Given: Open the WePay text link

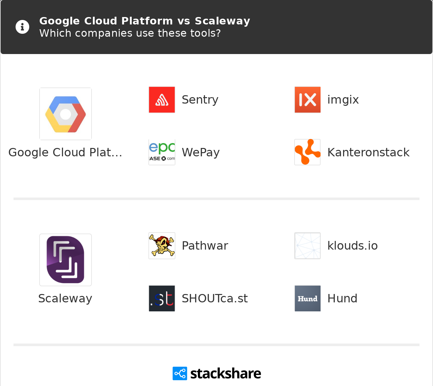Looking at the screenshot, I should (x=200, y=152).
